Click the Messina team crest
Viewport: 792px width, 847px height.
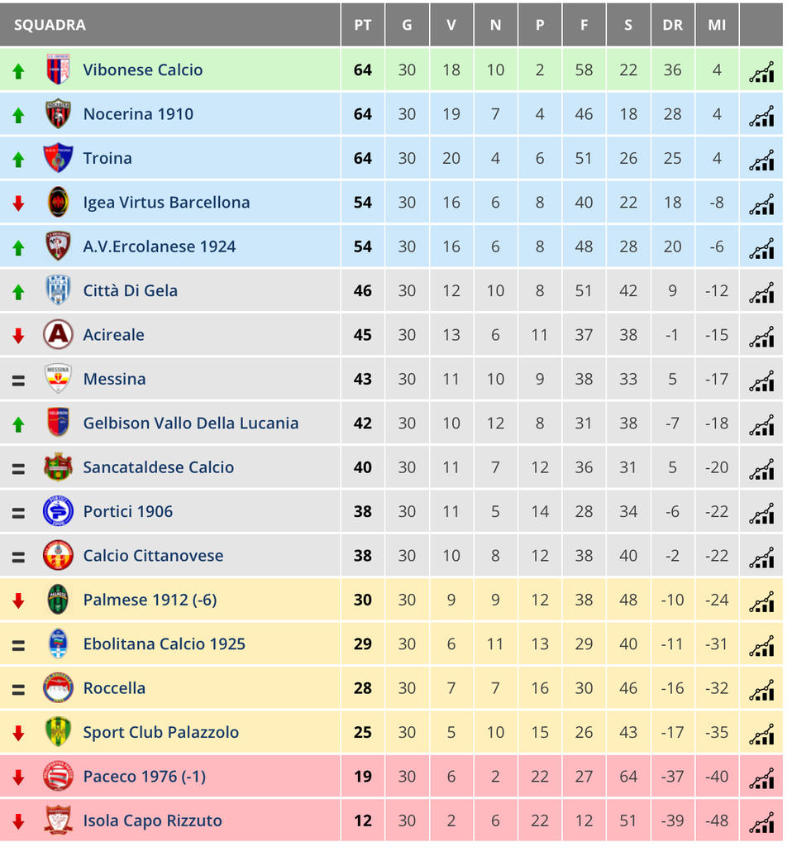(58, 379)
